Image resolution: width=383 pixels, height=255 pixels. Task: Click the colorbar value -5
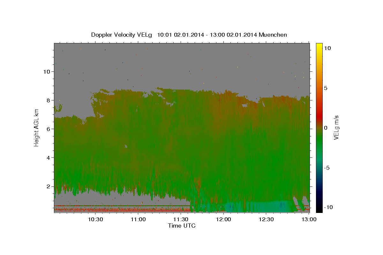(x=327, y=168)
